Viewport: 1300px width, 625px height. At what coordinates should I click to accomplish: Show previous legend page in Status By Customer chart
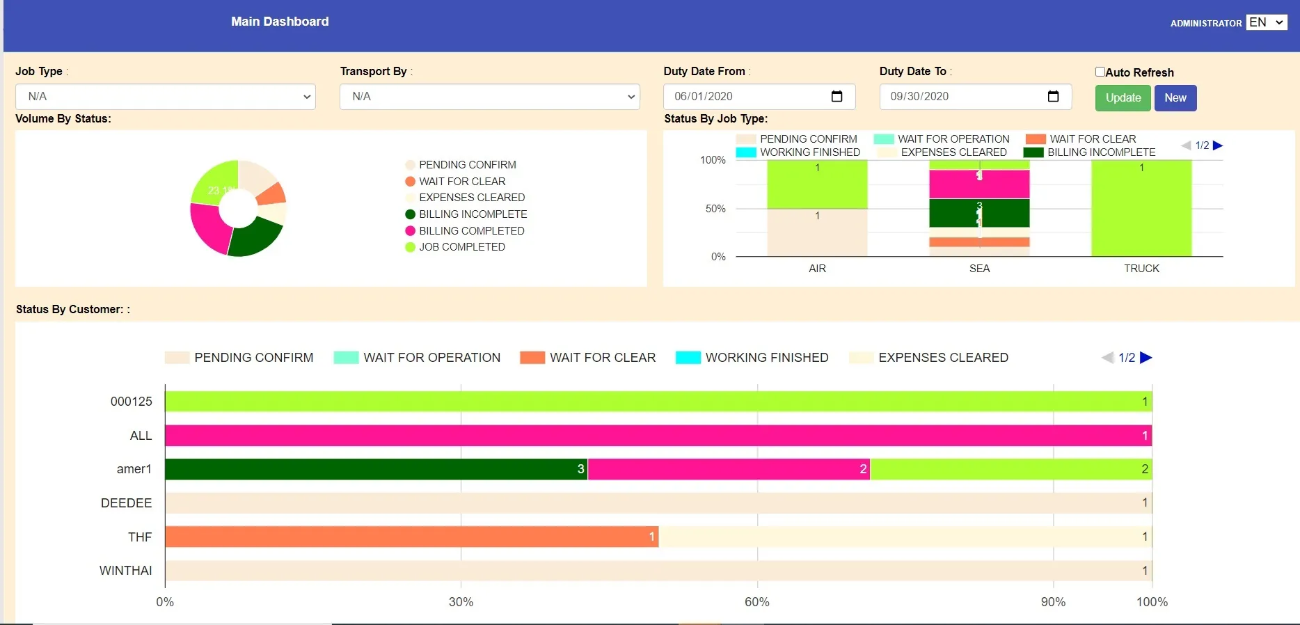pos(1108,358)
